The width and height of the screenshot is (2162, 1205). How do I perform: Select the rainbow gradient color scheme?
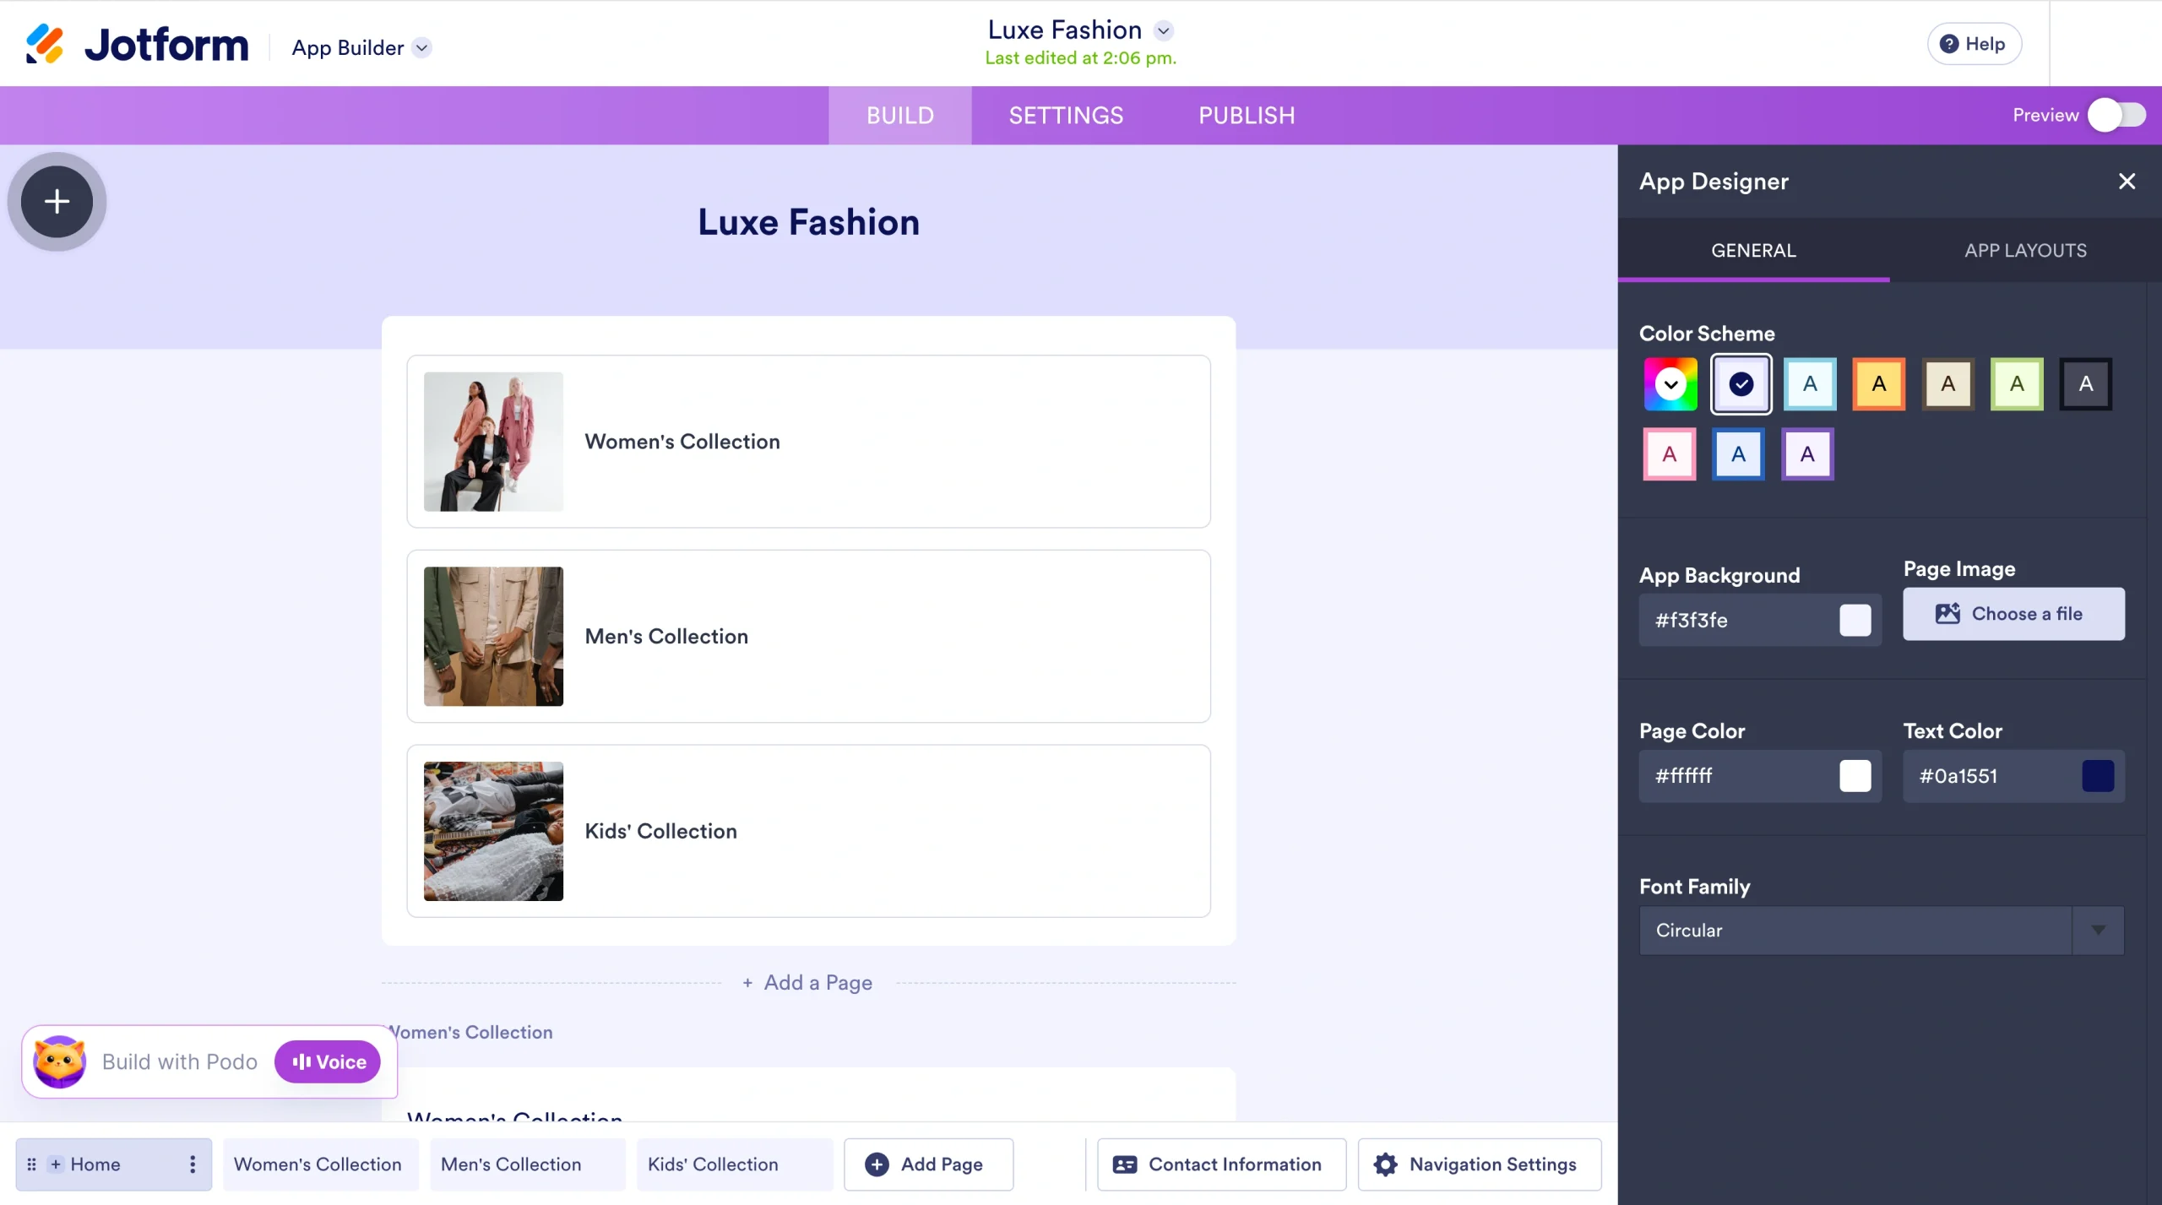(x=1669, y=384)
